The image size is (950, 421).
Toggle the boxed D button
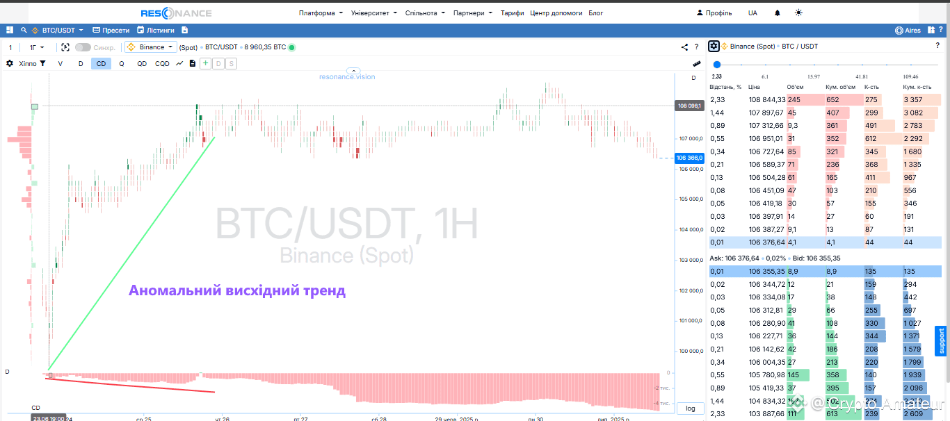pyautogui.click(x=218, y=63)
